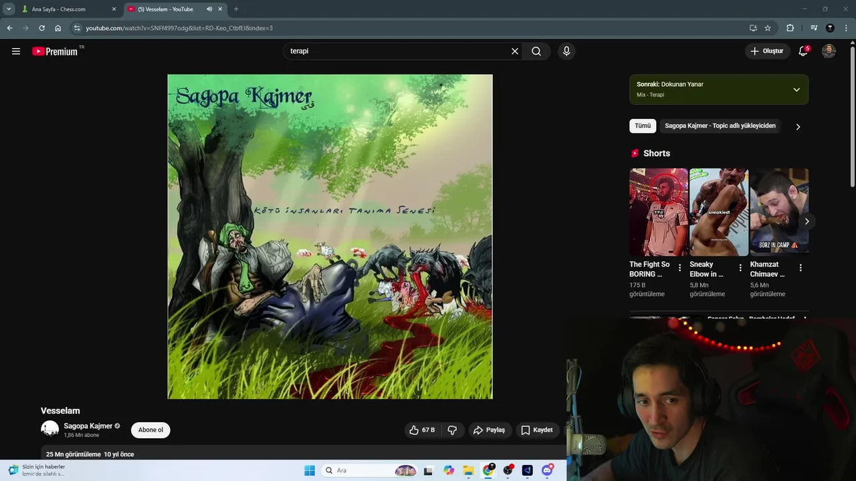Dislike the video with thumbs down
The width and height of the screenshot is (856, 481).
[x=452, y=430]
